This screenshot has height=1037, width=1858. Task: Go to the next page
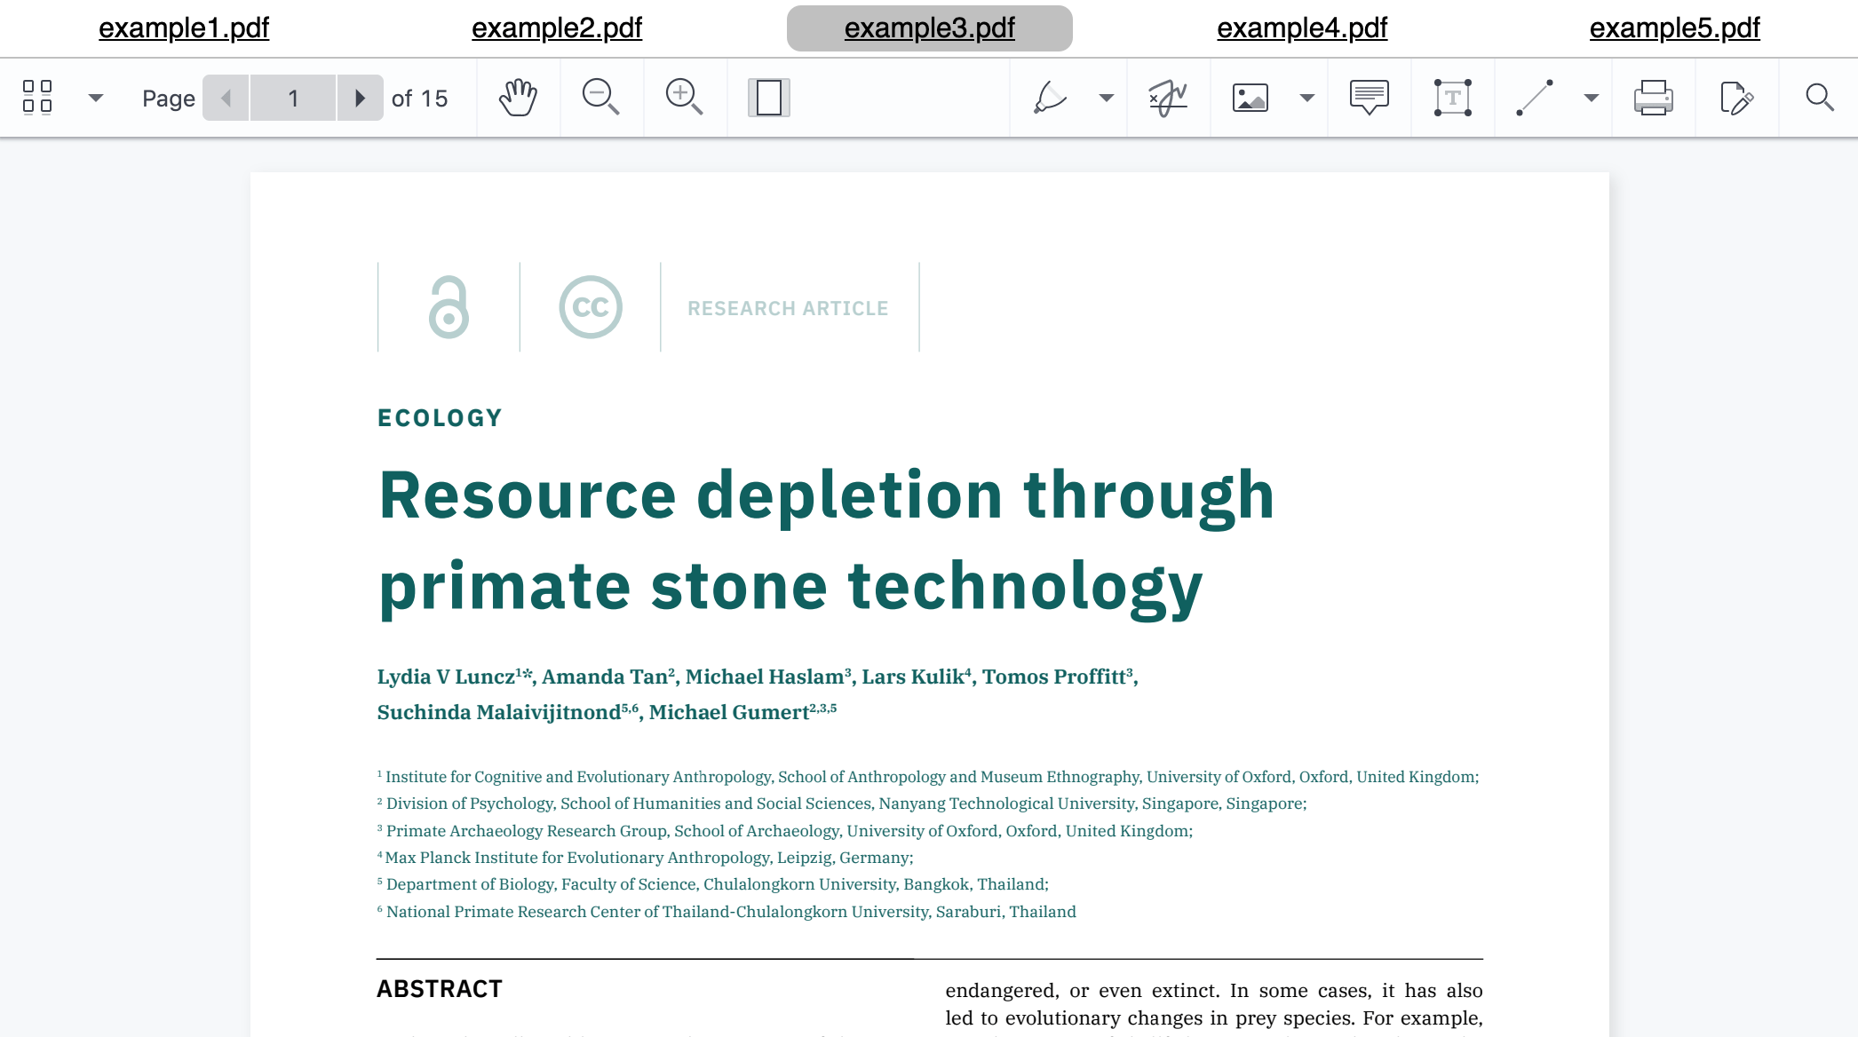click(x=361, y=98)
